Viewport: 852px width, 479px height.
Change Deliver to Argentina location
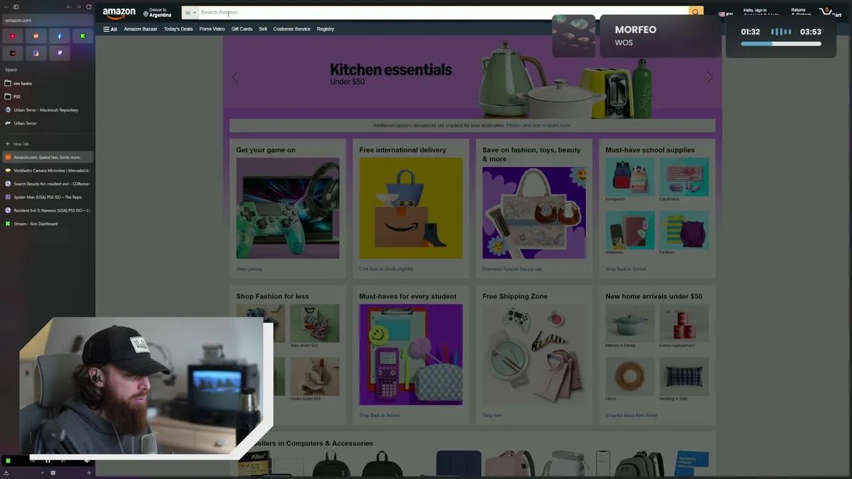click(x=158, y=13)
